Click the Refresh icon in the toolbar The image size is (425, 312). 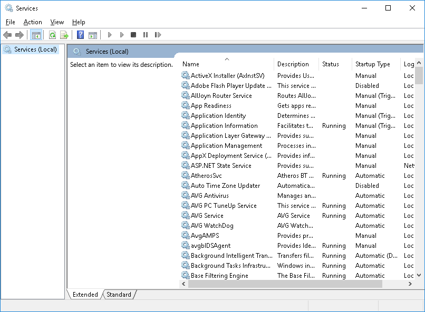coord(52,35)
